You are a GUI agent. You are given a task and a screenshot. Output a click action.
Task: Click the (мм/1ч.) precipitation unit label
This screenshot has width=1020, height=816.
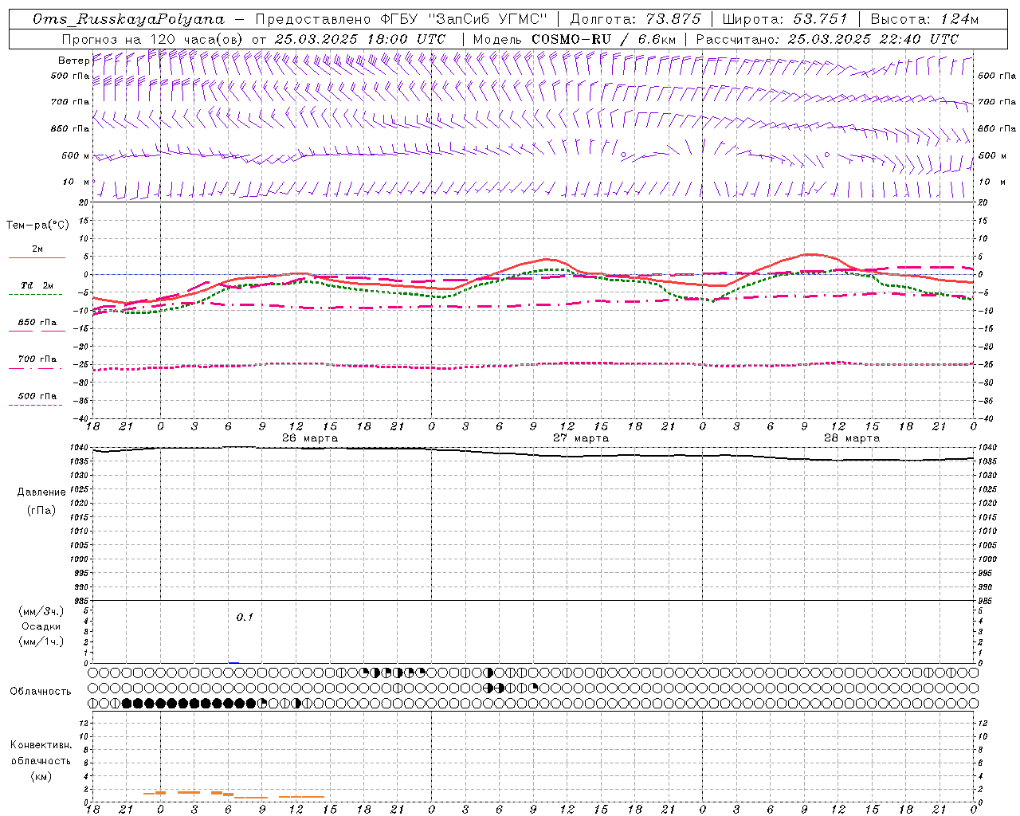[41, 641]
